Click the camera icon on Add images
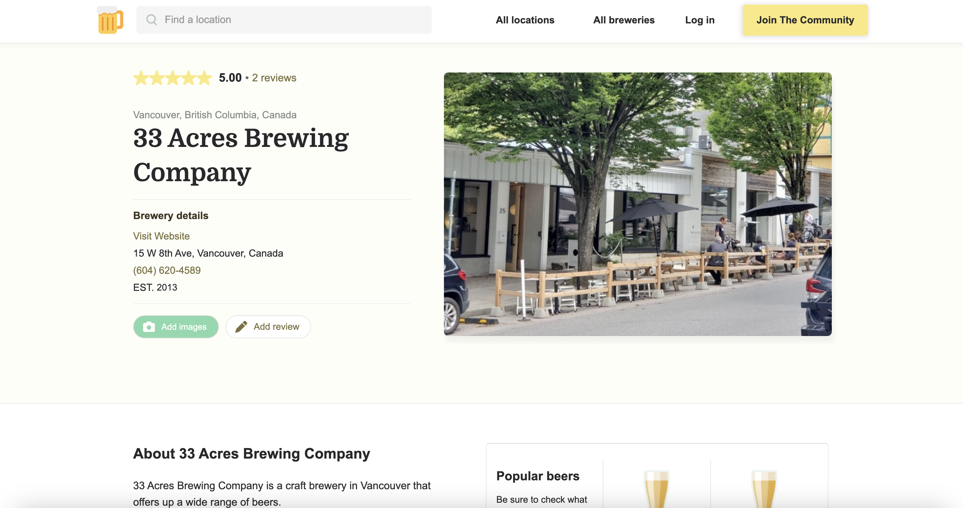The image size is (963, 508). pyautogui.click(x=149, y=327)
